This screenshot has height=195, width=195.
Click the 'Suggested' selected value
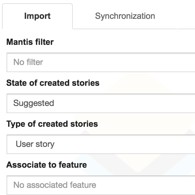pos(33,103)
